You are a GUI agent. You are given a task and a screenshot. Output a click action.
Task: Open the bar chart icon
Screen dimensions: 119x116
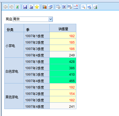(x=45, y=7)
